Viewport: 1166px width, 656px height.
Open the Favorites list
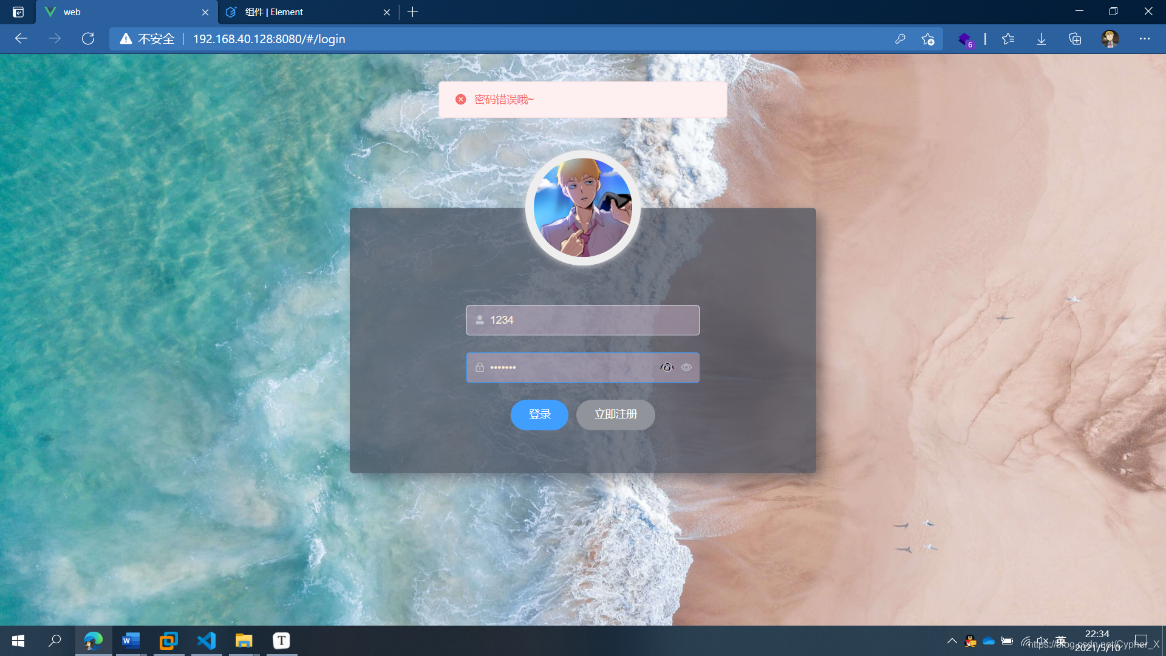(1008, 39)
